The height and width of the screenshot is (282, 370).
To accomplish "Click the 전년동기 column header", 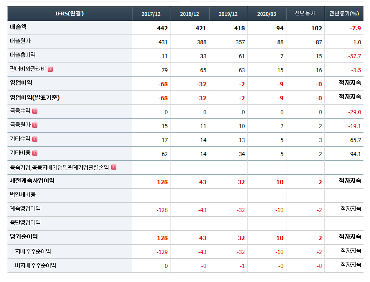I will (x=305, y=14).
